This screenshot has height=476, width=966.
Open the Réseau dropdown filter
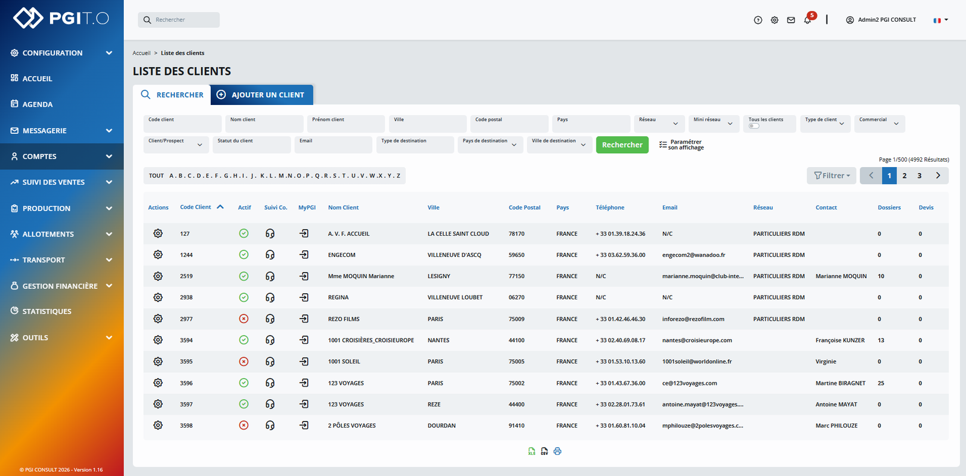(x=659, y=124)
